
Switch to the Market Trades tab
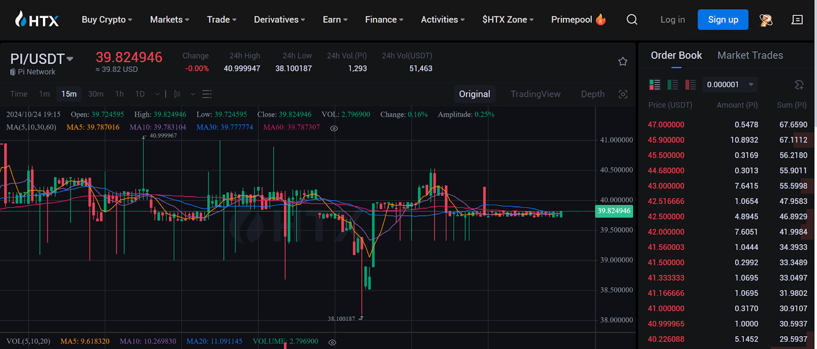point(750,56)
